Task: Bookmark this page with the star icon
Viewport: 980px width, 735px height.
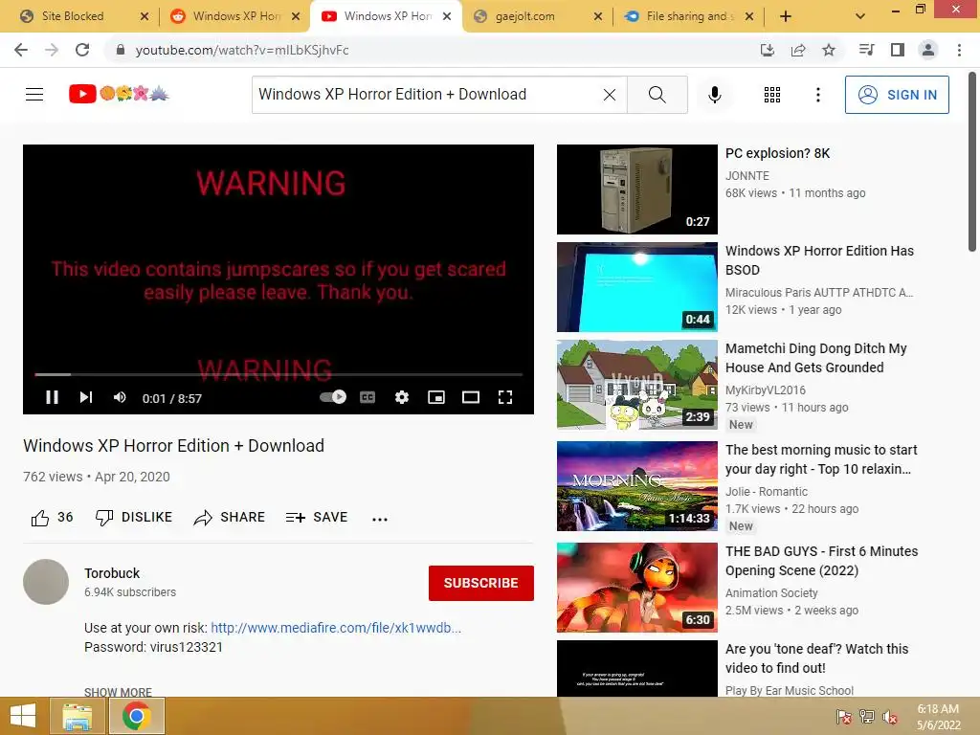Action: click(829, 50)
